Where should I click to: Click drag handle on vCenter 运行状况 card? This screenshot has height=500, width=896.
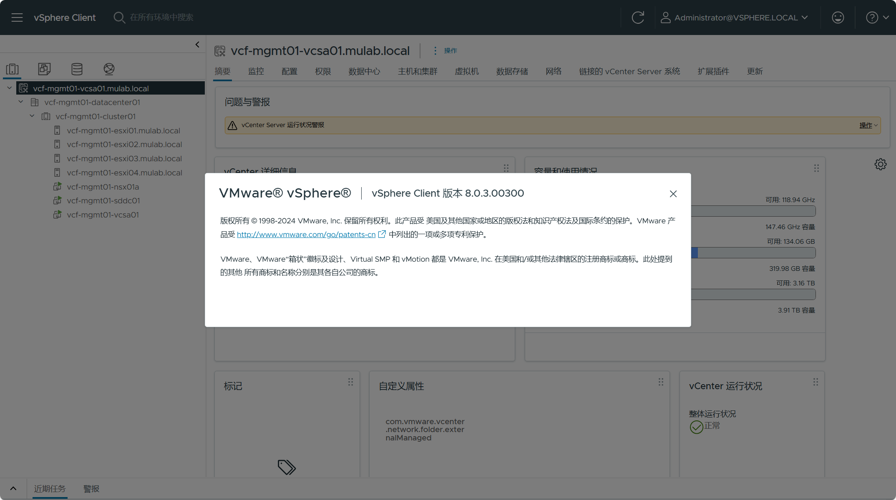815,382
